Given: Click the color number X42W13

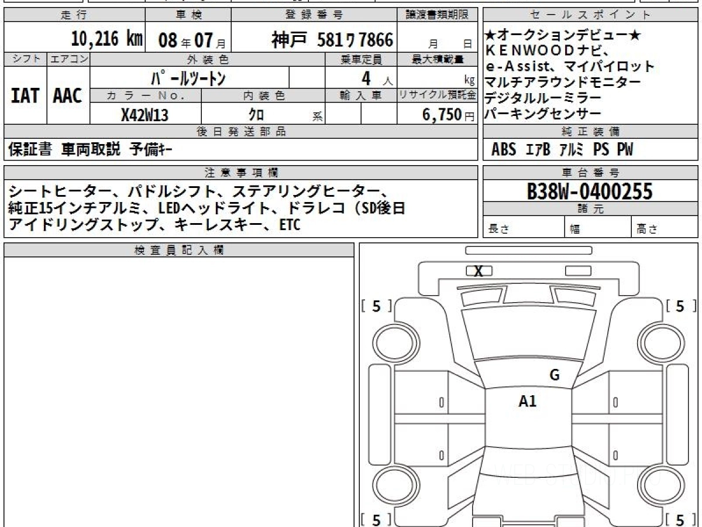Looking at the screenshot, I should pos(144,115).
